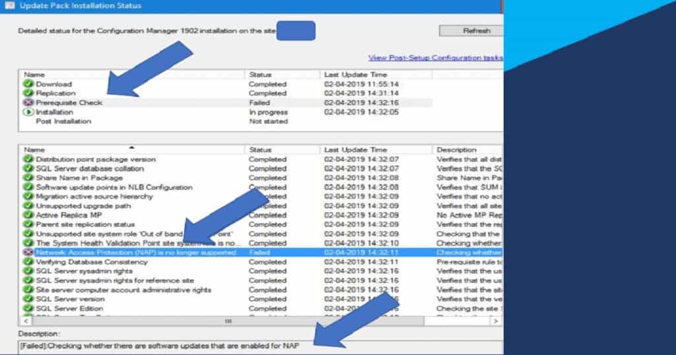Click the Update Pack Installation Status title icon
Image resolution: width=676 pixels, height=355 pixels.
(x=9, y=5)
